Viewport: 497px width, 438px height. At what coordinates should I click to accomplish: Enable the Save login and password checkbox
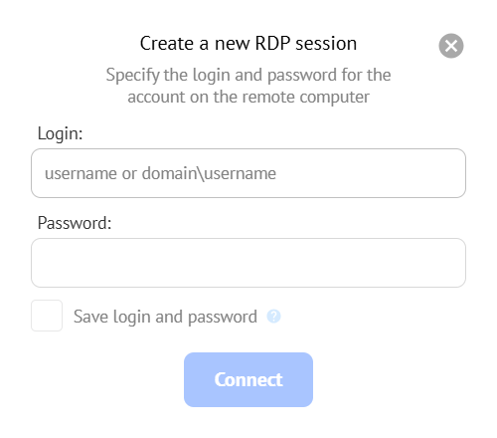(x=47, y=316)
